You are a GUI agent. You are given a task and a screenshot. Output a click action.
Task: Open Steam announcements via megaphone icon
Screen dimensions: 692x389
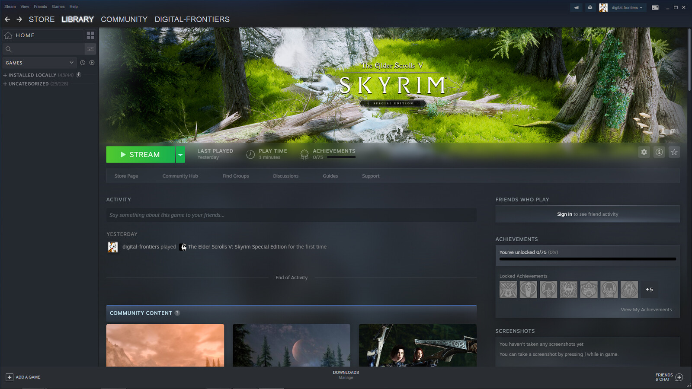point(576,7)
